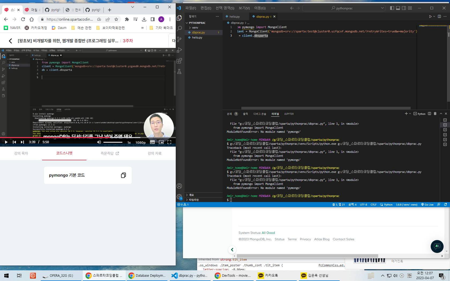Viewport: 450px width, 281px height.
Task: Toggle the VS Code primary side bar
Action: (392, 8)
